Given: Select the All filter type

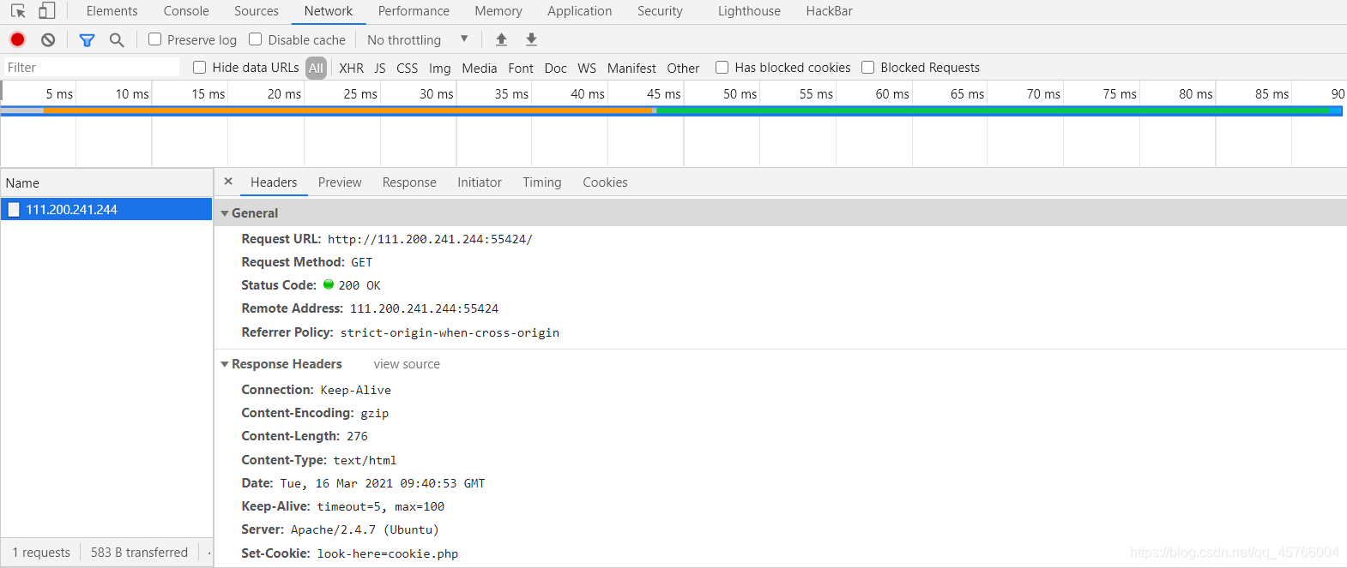Looking at the screenshot, I should coord(317,68).
